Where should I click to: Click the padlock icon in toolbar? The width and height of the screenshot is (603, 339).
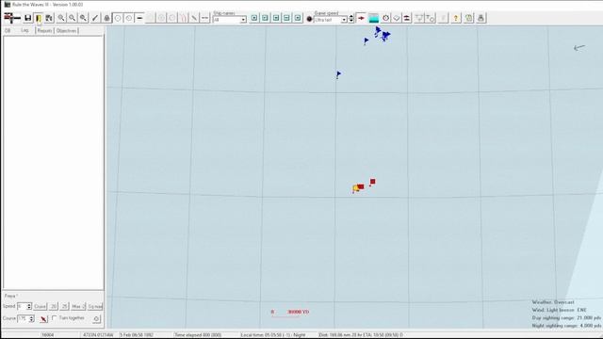tap(106, 18)
